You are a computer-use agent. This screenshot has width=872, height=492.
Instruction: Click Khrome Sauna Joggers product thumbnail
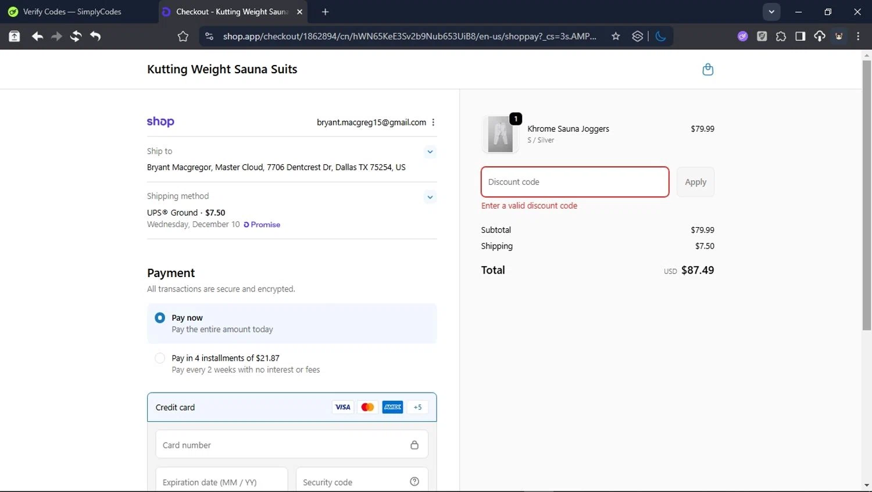click(x=500, y=134)
